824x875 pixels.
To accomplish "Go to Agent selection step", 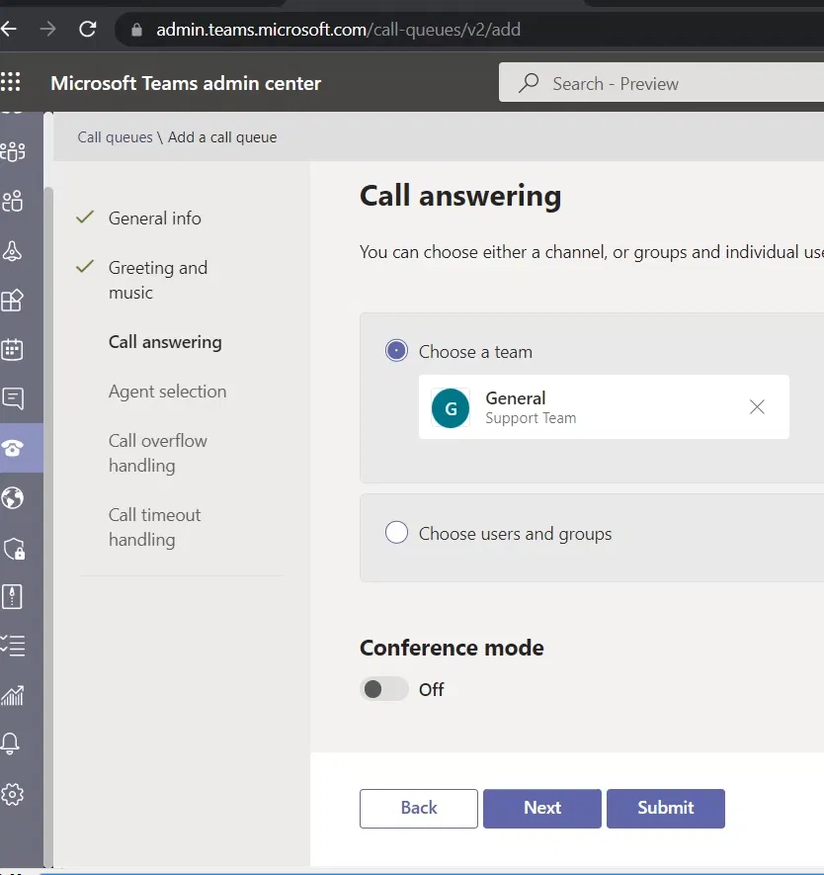I will coord(167,392).
